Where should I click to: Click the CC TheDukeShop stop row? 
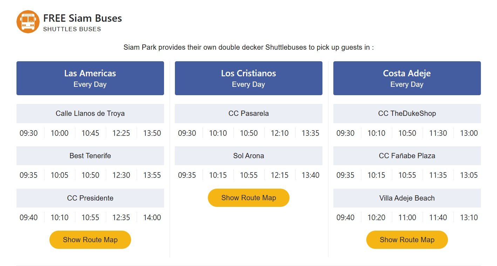pyautogui.click(x=407, y=113)
